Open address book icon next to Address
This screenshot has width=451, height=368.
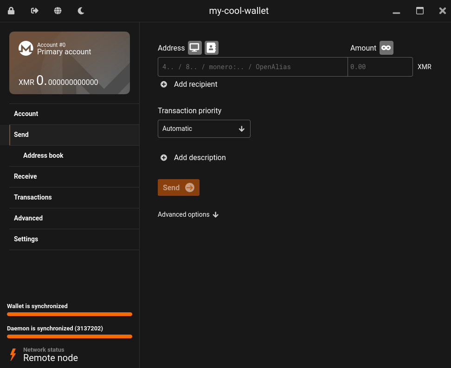pyautogui.click(x=212, y=48)
